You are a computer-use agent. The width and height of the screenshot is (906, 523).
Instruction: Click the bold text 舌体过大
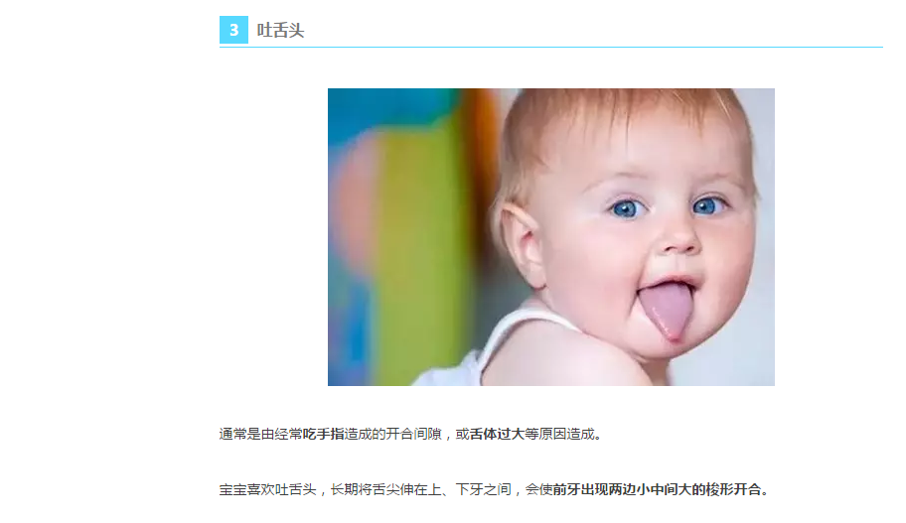tap(497, 434)
